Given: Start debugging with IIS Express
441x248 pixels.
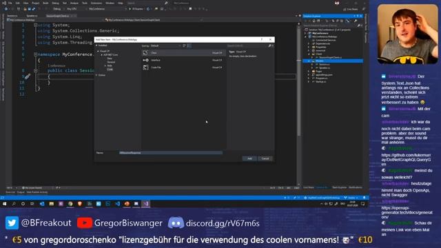Looking at the screenshot, I should (x=136, y=9).
